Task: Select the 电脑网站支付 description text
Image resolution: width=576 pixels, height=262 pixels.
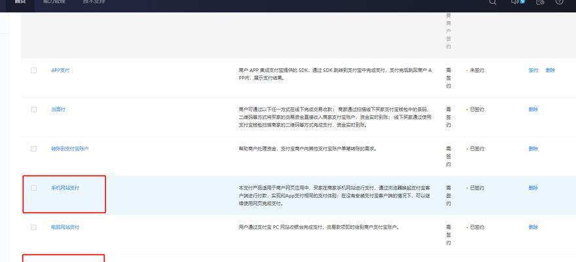Action: point(319,227)
